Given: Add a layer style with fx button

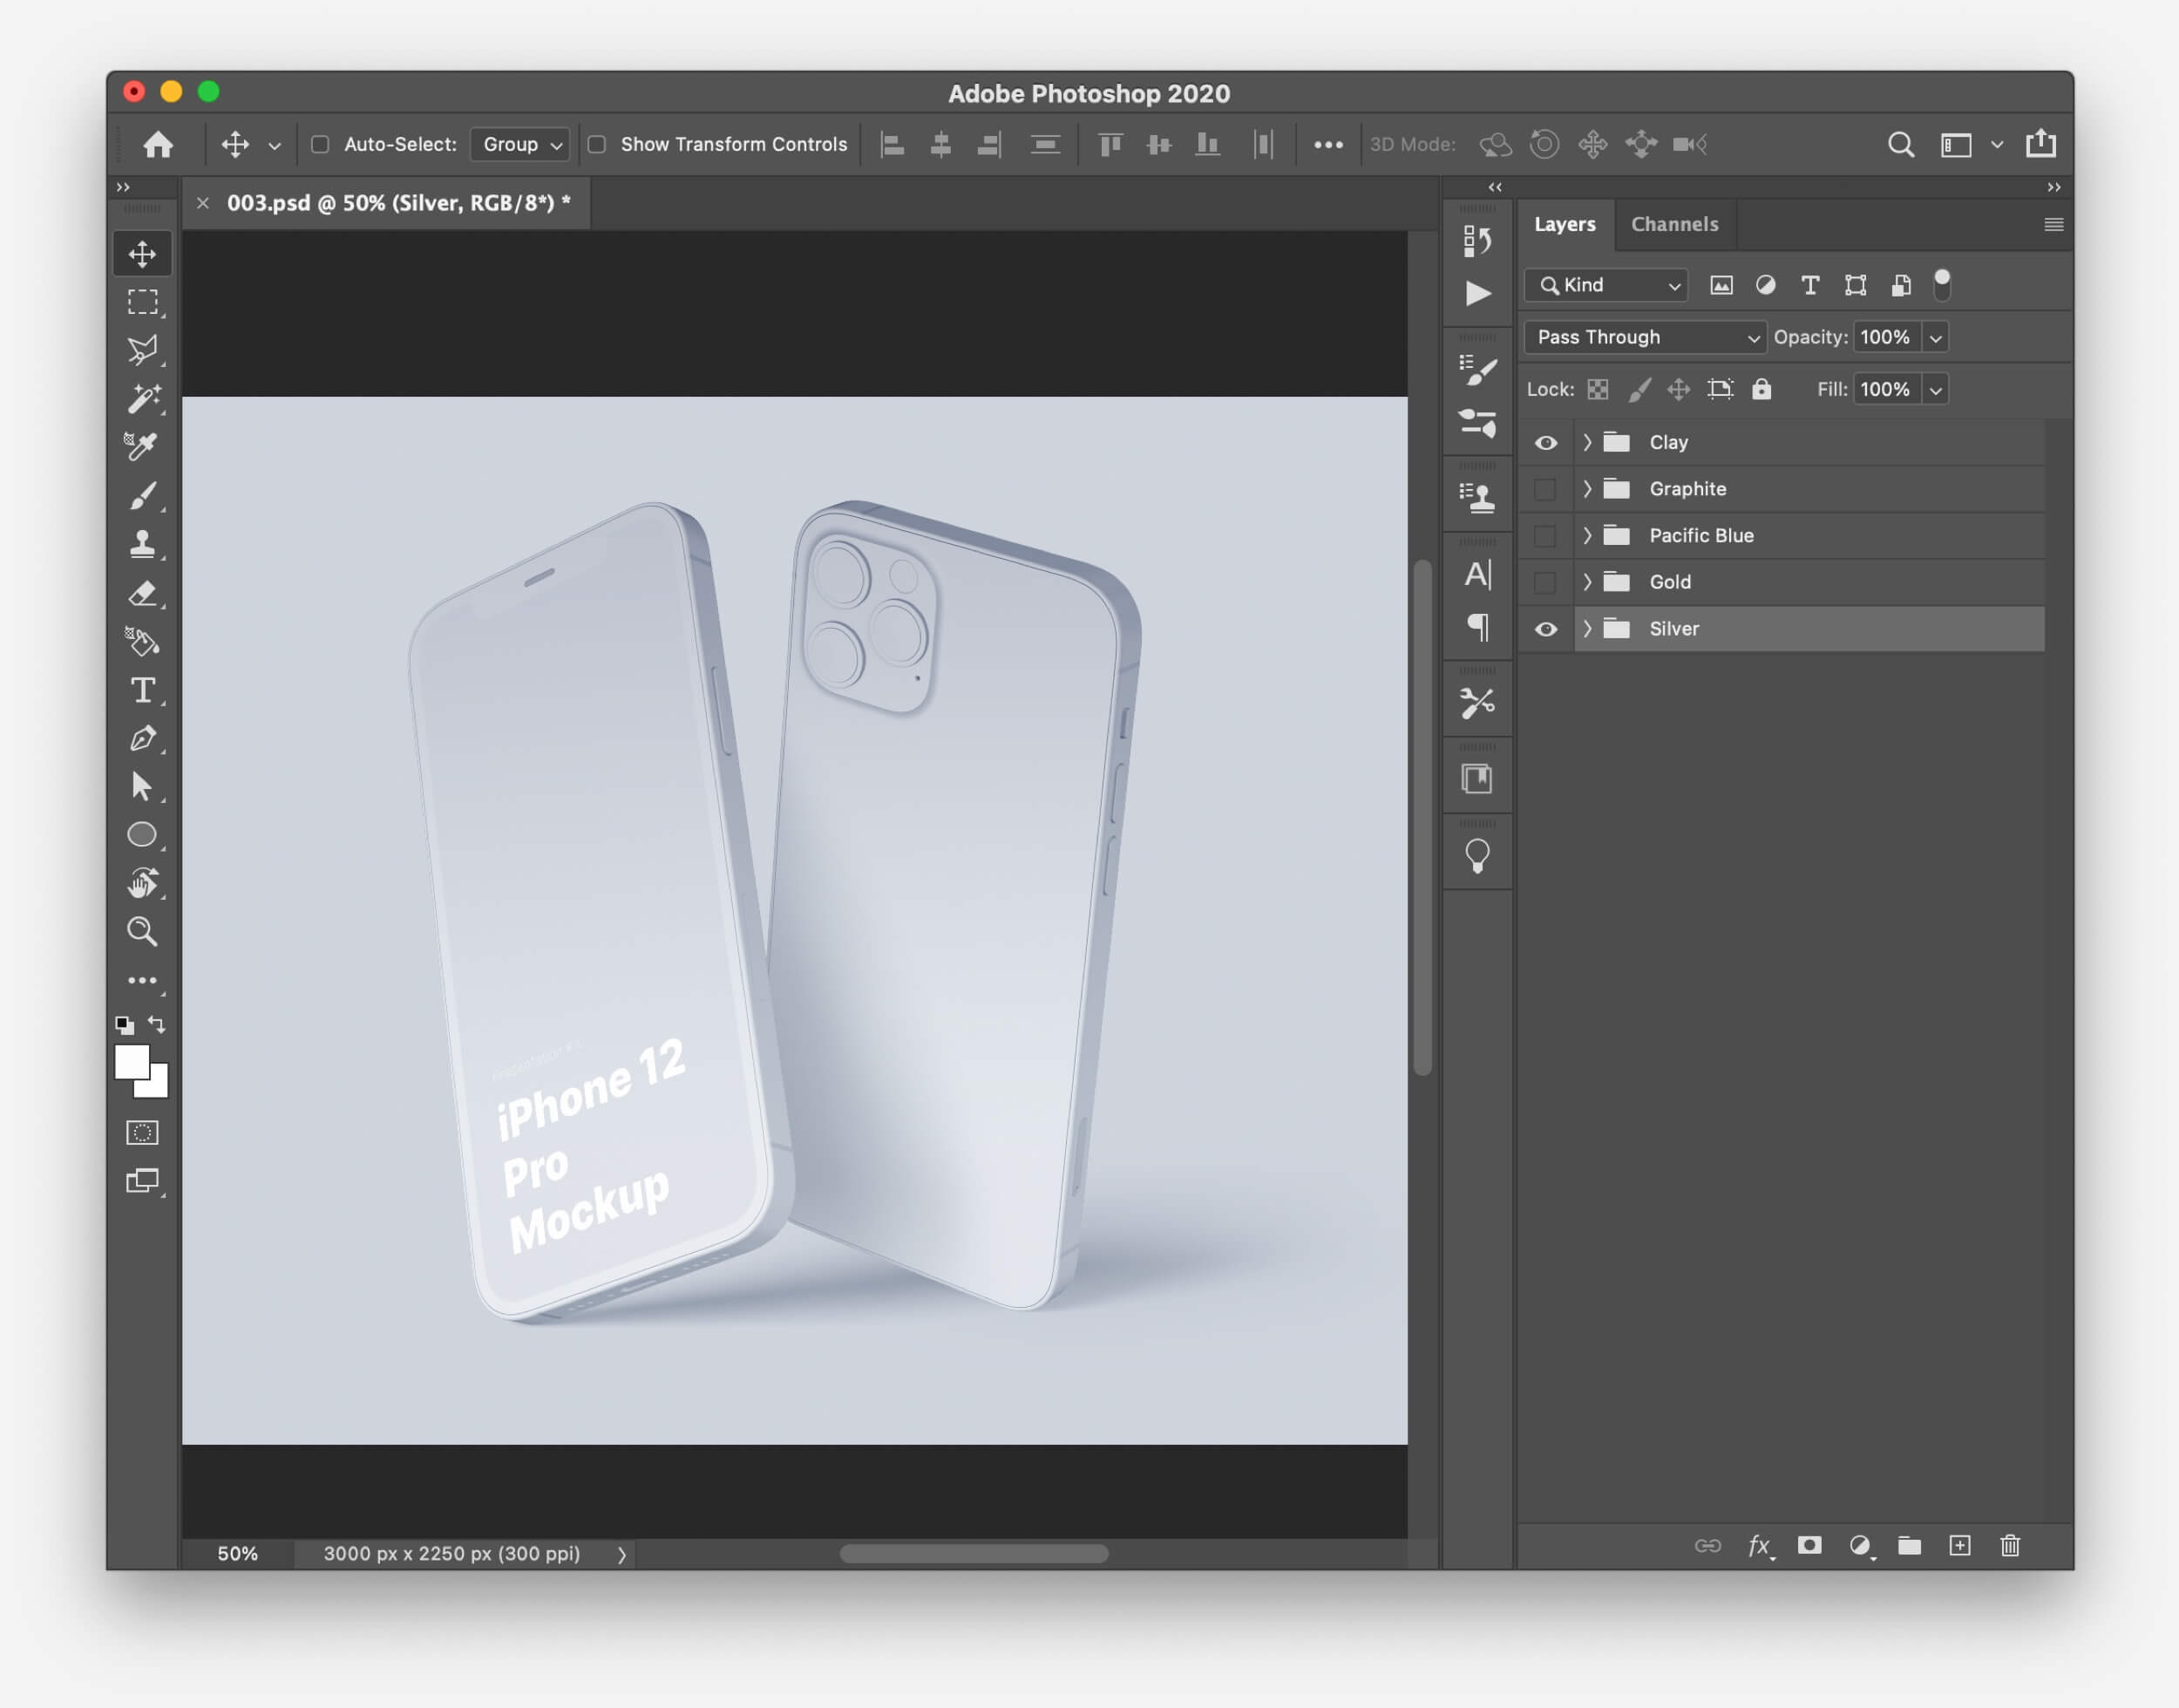Looking at the screenshot, I should 1759,1547.
